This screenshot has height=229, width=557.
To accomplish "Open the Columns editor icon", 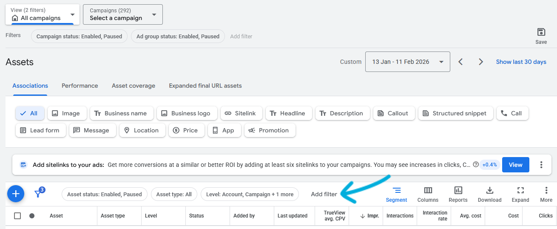I will [428, 195].
